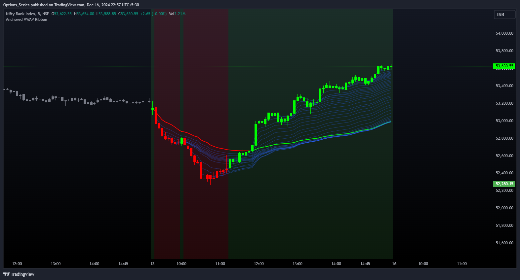Click the 52,800.00 price axis label
Screen dimensions: 520x280
[x=504, y=138]
